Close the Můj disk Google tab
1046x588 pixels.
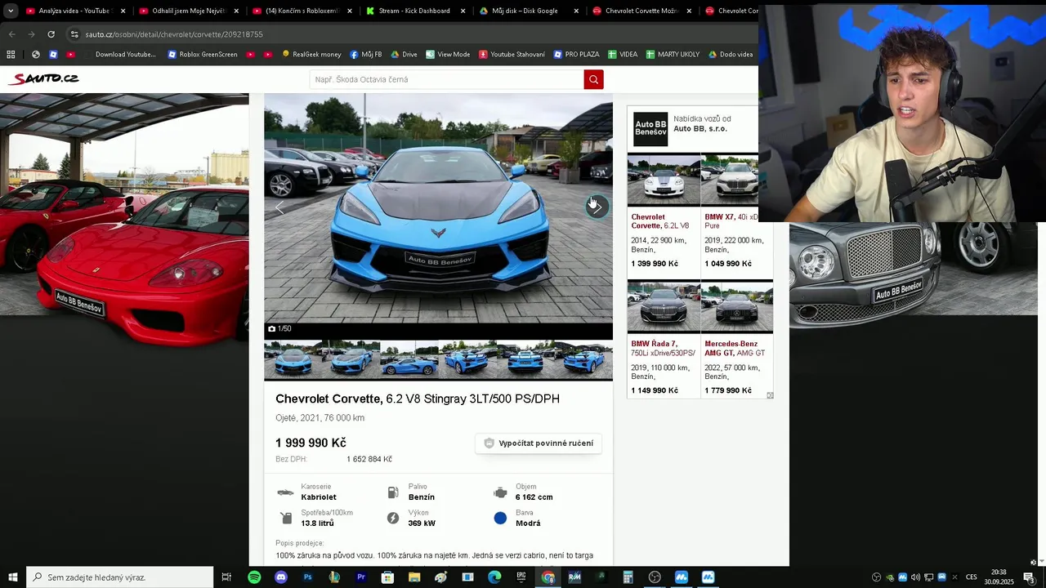(575, 11)
